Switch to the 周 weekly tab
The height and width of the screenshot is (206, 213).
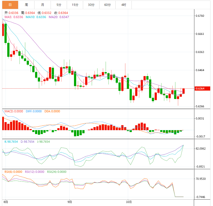(x=26, y=5)
